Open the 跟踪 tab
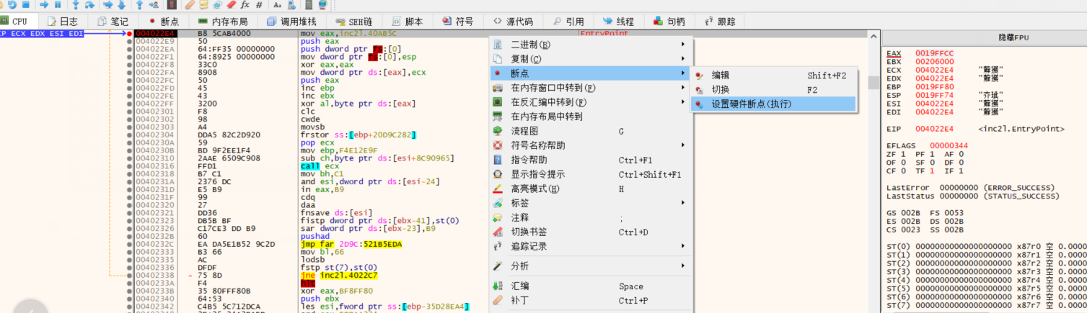 [x=719, y=22]
